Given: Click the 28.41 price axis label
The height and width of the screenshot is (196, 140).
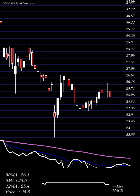Looking at the screenshot, I should [x=130, y=49].
